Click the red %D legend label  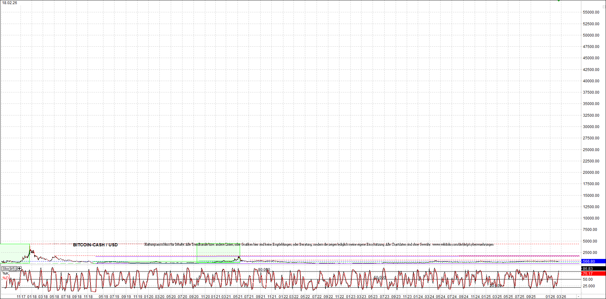(5, 278)
